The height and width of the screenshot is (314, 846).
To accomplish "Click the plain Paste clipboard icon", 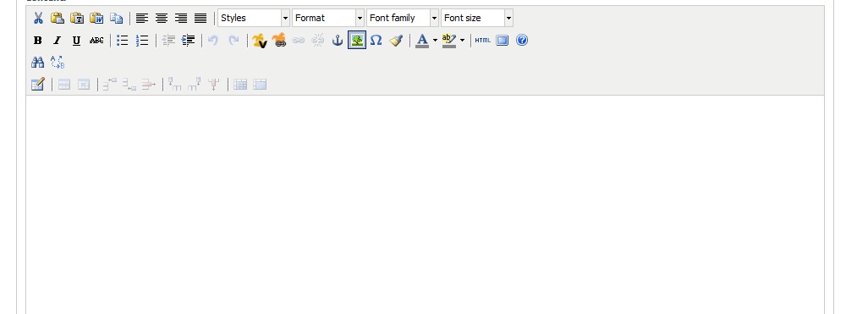I will (58, 18).
